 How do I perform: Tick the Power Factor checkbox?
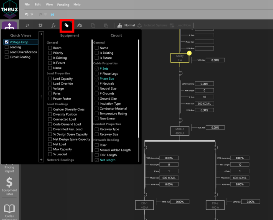tap(50, 99)
